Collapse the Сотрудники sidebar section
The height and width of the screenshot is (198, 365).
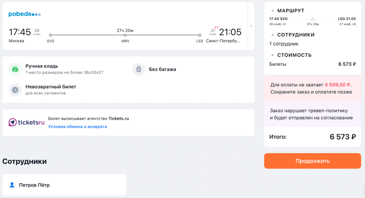pos(272,35)
